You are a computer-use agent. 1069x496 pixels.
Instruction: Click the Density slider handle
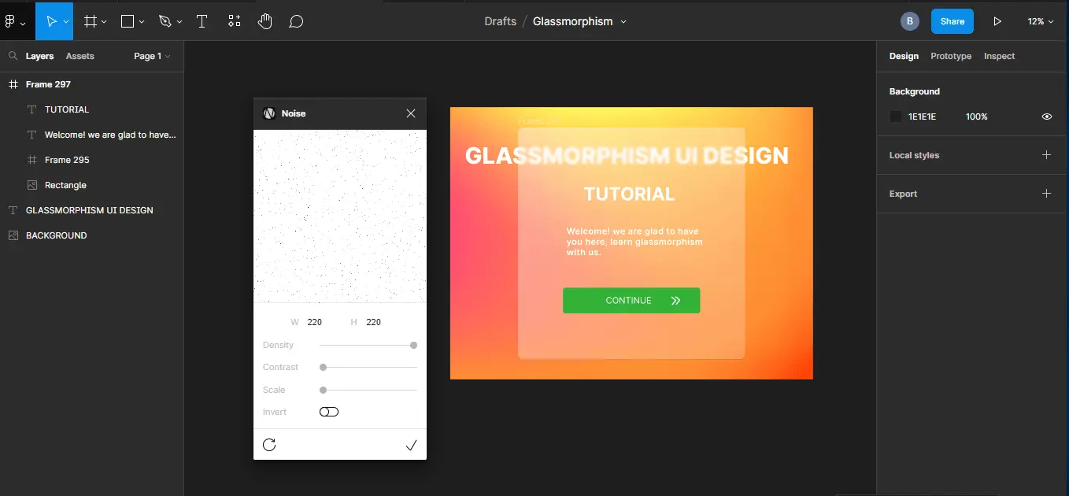[413, 345]
